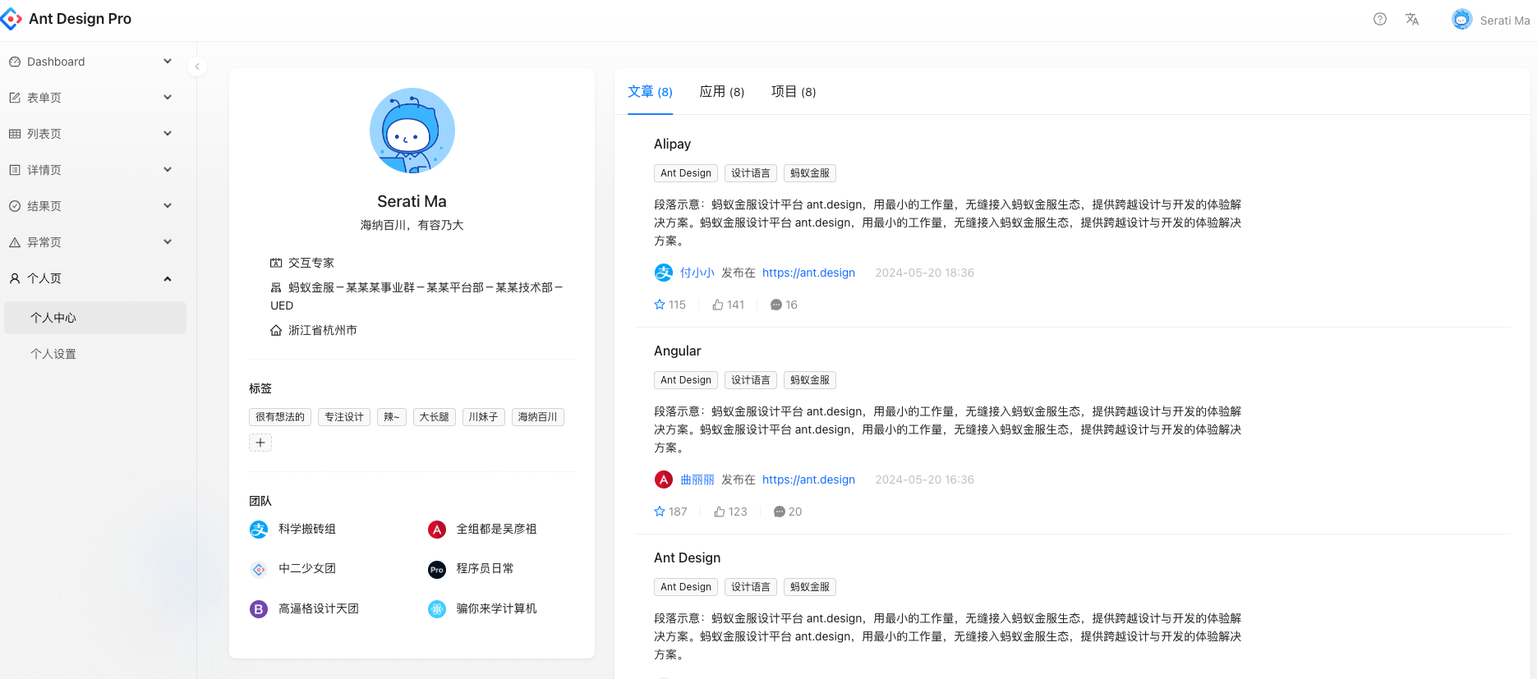Click the 个人页 user icon
Screen dimensions: 1537x679
tap(15, 278)
